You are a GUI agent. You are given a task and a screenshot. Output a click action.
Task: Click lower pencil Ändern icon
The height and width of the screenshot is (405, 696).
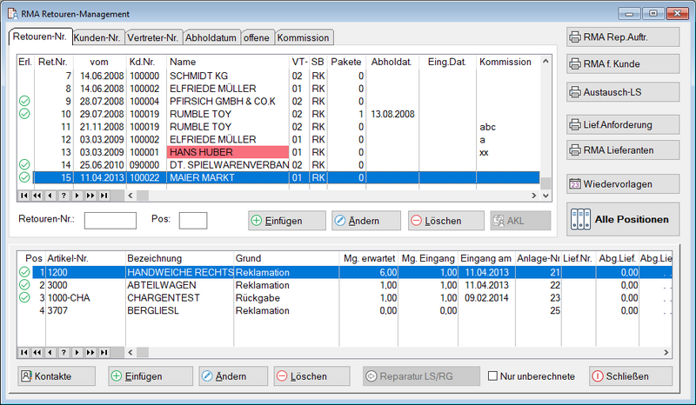pyautogui.click(x=207, y=376)
